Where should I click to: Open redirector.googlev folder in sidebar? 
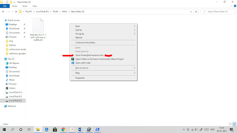17,54
